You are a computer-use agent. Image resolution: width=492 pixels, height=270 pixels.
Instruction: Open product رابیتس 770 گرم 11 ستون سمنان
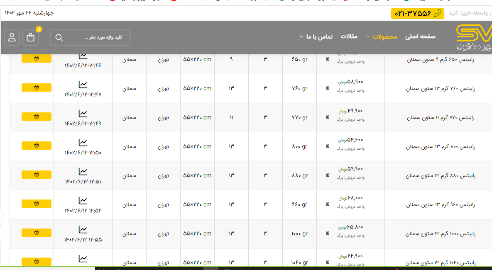click(x=441, y=117)
